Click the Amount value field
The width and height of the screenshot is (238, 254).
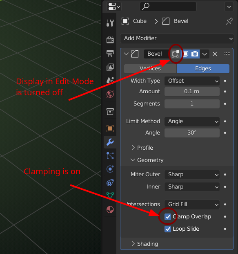192,92
